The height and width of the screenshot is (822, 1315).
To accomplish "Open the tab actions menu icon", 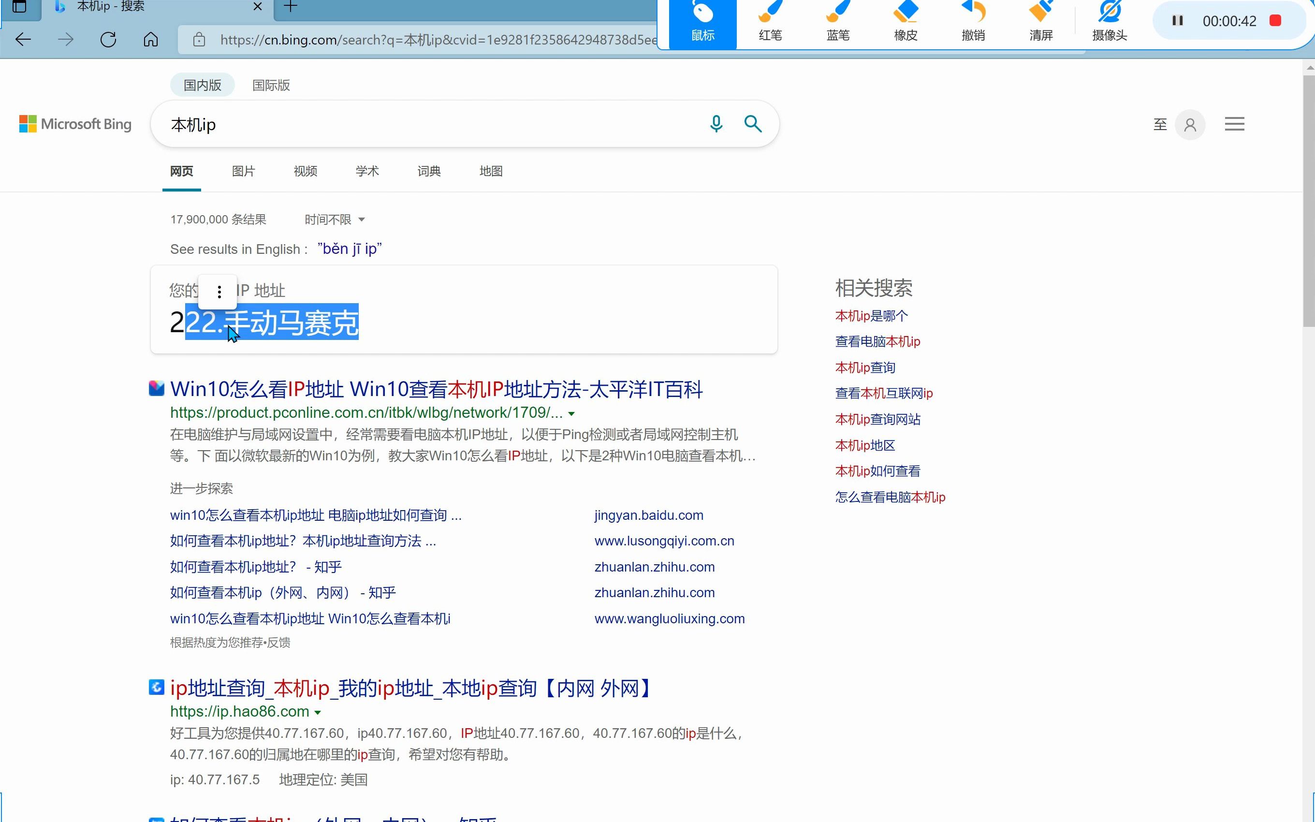I will tap(19, 6).
